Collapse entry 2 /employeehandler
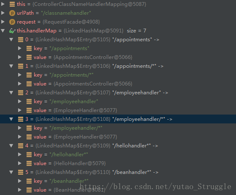The height and width of the screenshot is (195, 236). click(11, 93)
